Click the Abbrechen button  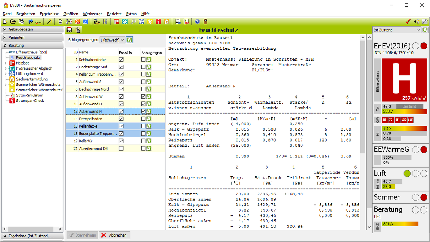(x=115, y=235)
